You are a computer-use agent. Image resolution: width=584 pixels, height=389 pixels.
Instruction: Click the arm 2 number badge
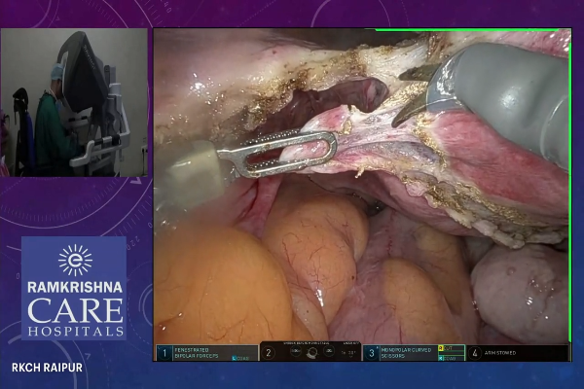(x=269, y=353)
